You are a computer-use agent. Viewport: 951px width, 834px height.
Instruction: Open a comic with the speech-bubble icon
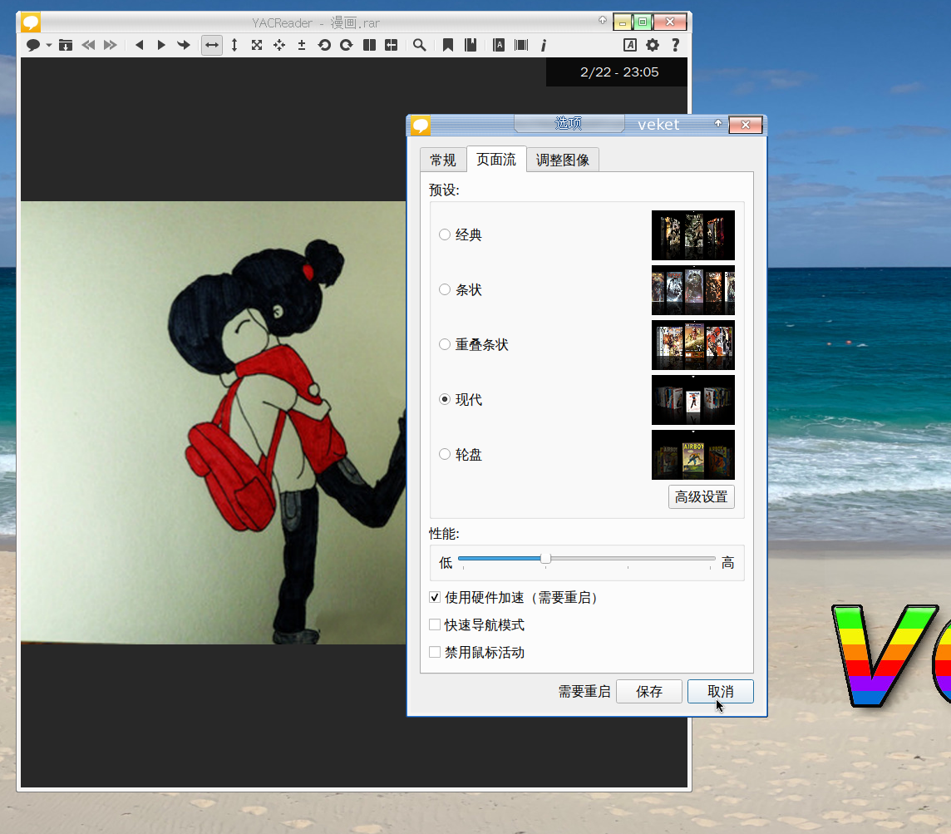33,45
